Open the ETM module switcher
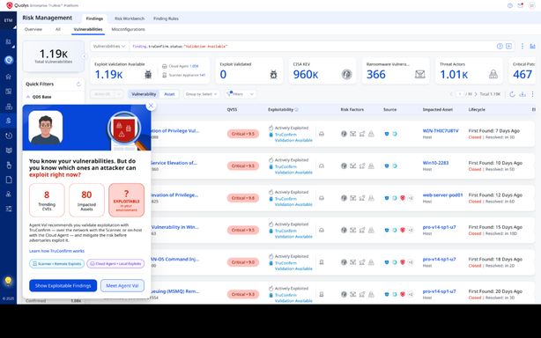 tap(8, 20)
